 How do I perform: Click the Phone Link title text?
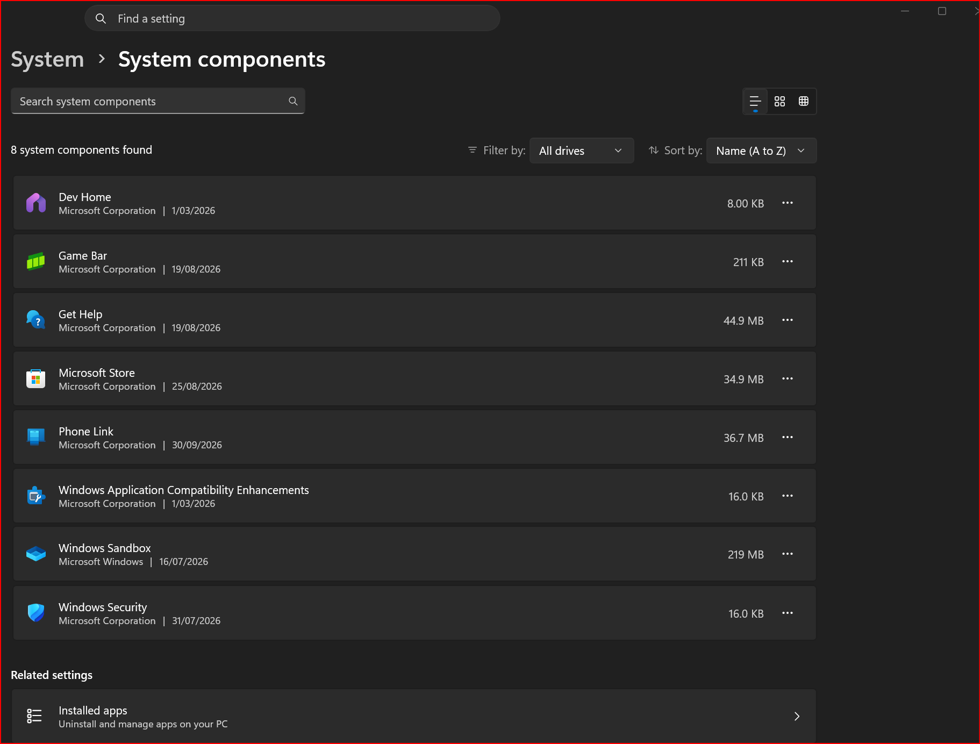pos(86,432)
